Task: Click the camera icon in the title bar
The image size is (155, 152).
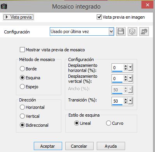Action: pyautogui.click(x=4, y=6)
